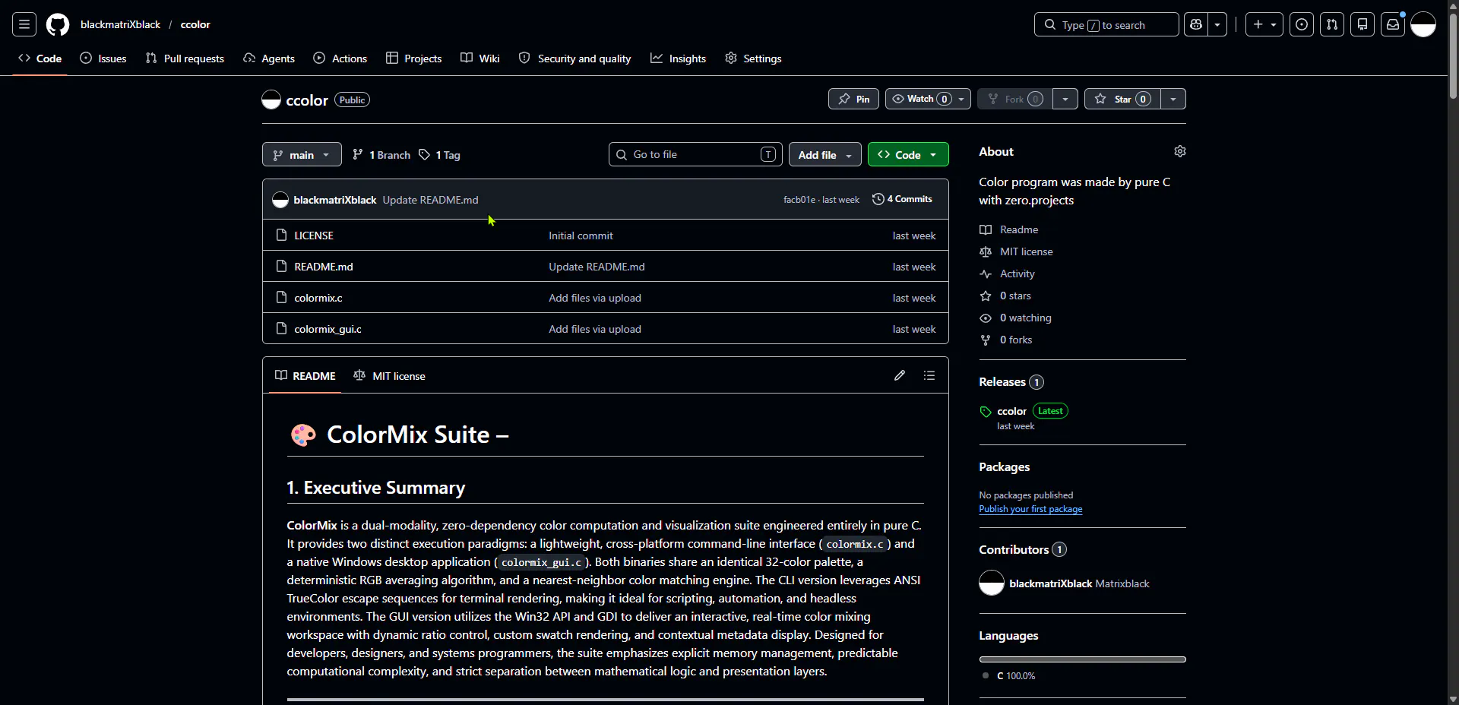Open the Add file dropdown

pos(825,154)
